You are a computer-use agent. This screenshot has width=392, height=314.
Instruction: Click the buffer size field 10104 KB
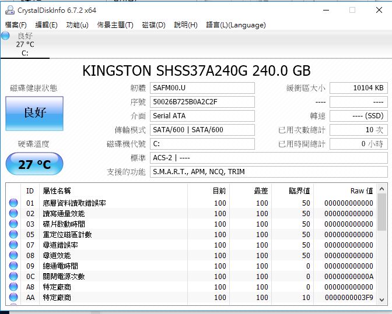359,88
